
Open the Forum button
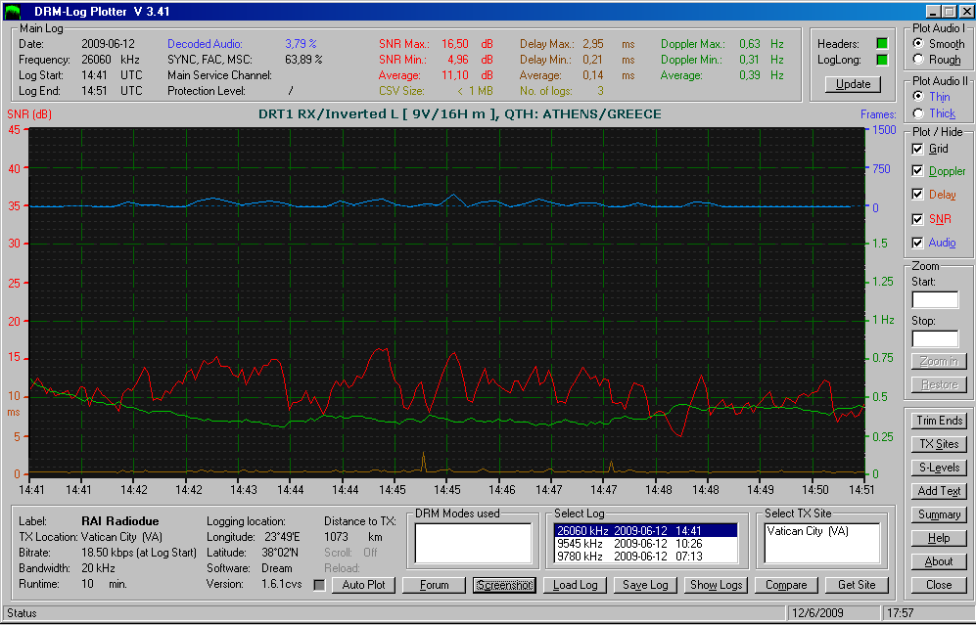click(x=434, y=585)
